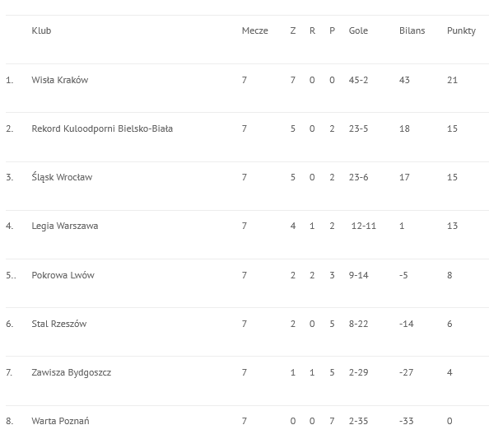Click the Pokrowa Lwów club name
The height and width of the screenshot is (439, 489).
point(63,275)
